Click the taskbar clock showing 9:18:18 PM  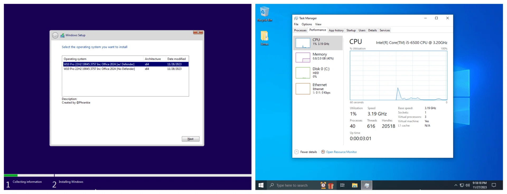pyautogui.click(x=480, y=185)
